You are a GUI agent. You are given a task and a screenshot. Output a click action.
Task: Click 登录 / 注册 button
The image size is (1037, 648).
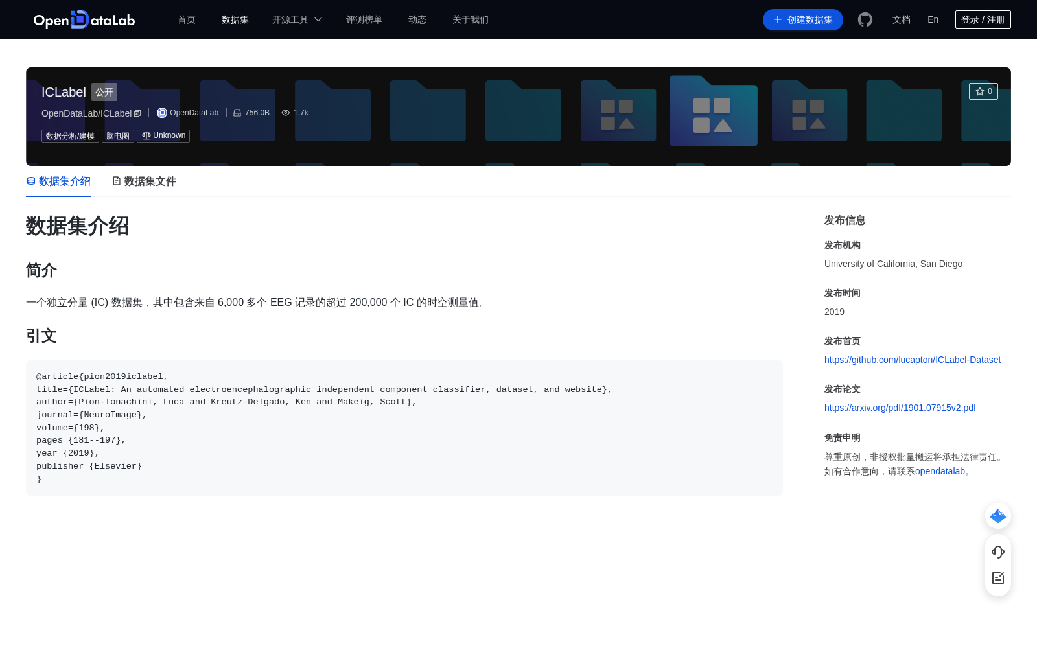click(x=983, y=19)
